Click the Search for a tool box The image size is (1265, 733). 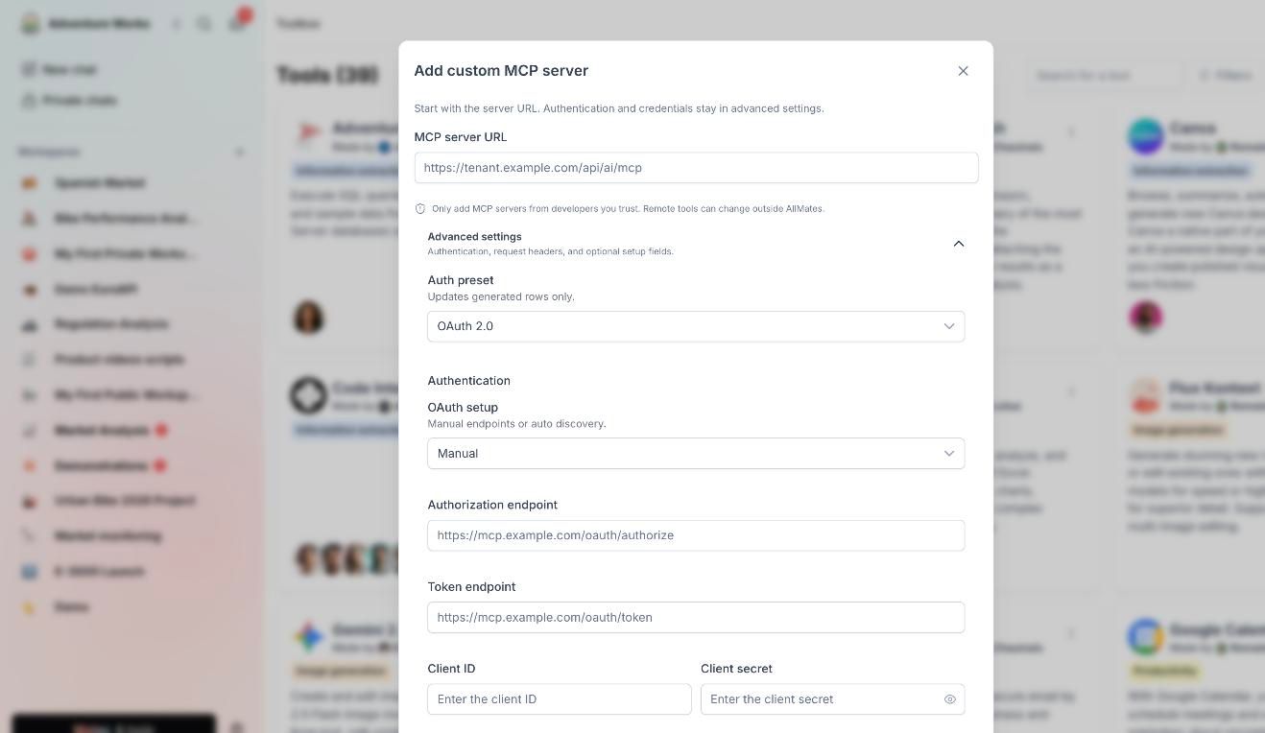click(1105, 75)
